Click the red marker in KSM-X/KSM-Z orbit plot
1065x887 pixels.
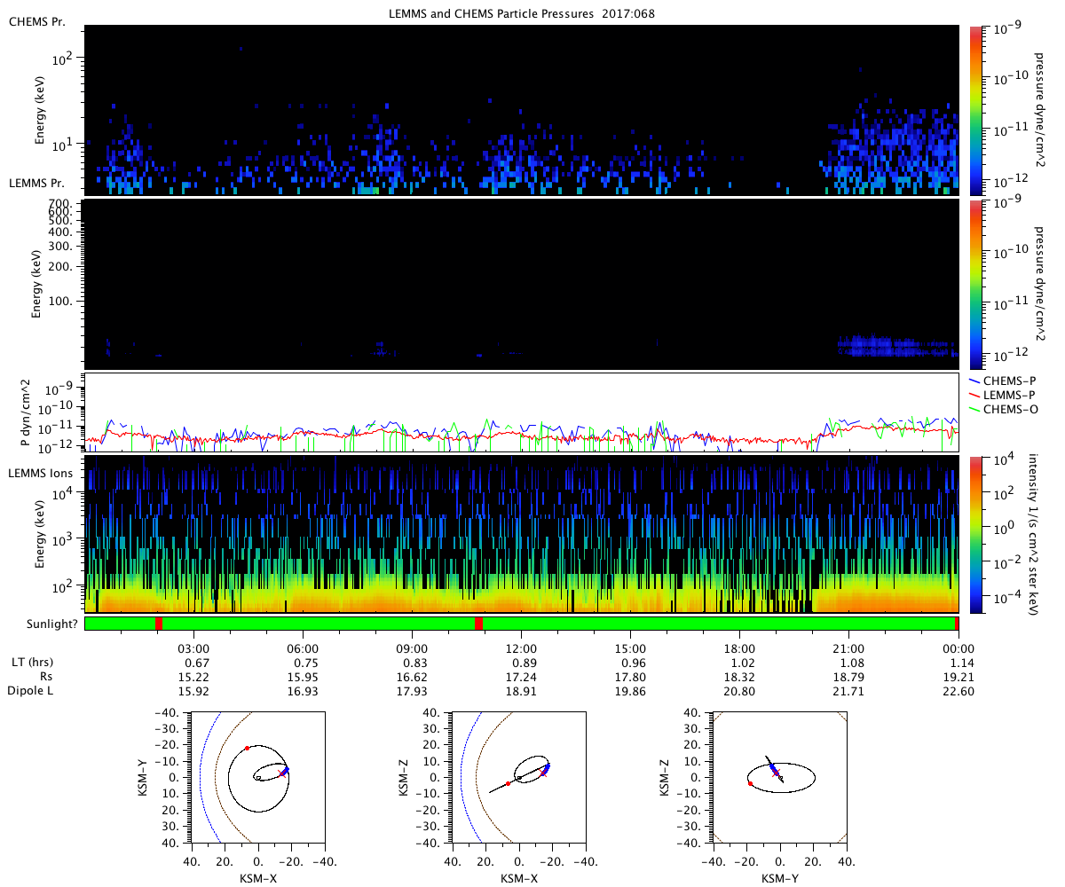pos(508,783)
